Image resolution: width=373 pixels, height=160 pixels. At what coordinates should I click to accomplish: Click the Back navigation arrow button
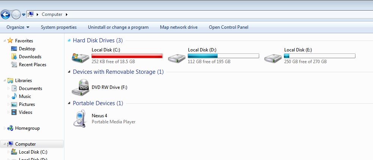click(x=5, y=14)
